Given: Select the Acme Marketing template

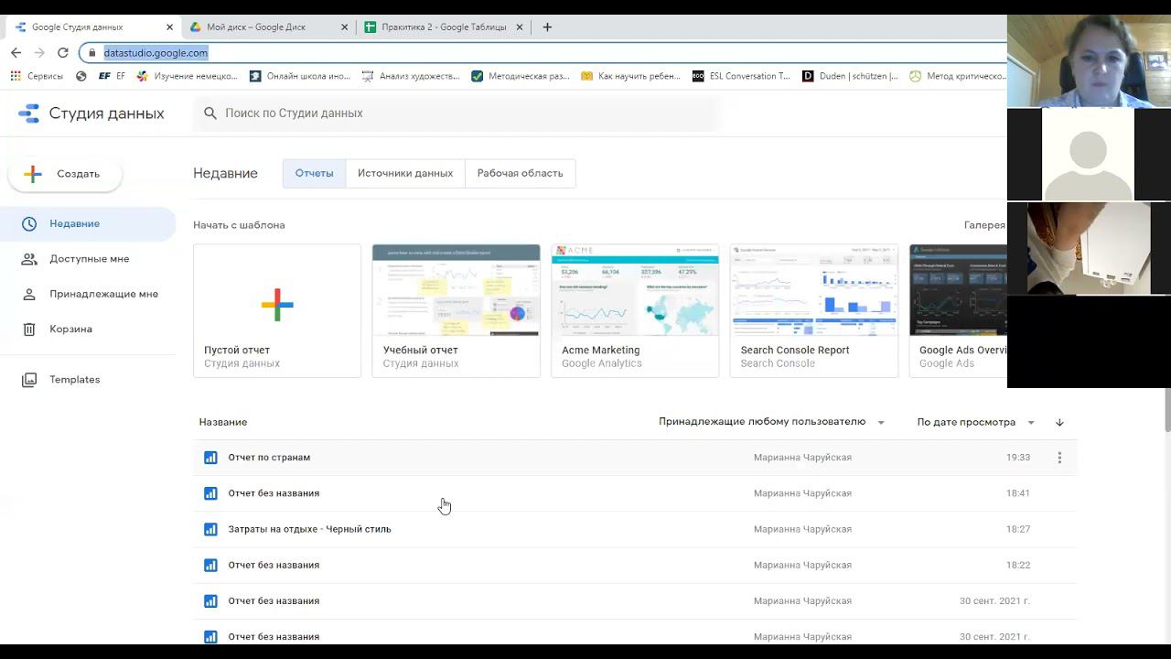Looking at the screenshot, I should (x=635, y=310).
